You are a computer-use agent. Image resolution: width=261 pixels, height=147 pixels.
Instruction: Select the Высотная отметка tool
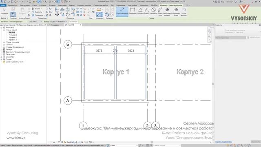(x=167, y=12)
